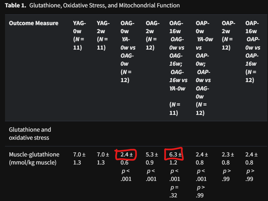This screenshot has height=201, width=268.
Task: Click the 2.3 ± 0.8 cell
Action: [228, 158]
